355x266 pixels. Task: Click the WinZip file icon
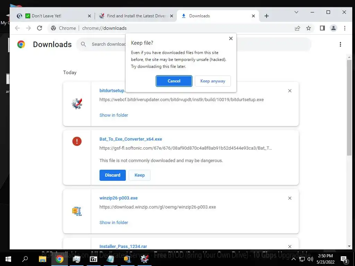pyautogui.click(x=77, y=211)
